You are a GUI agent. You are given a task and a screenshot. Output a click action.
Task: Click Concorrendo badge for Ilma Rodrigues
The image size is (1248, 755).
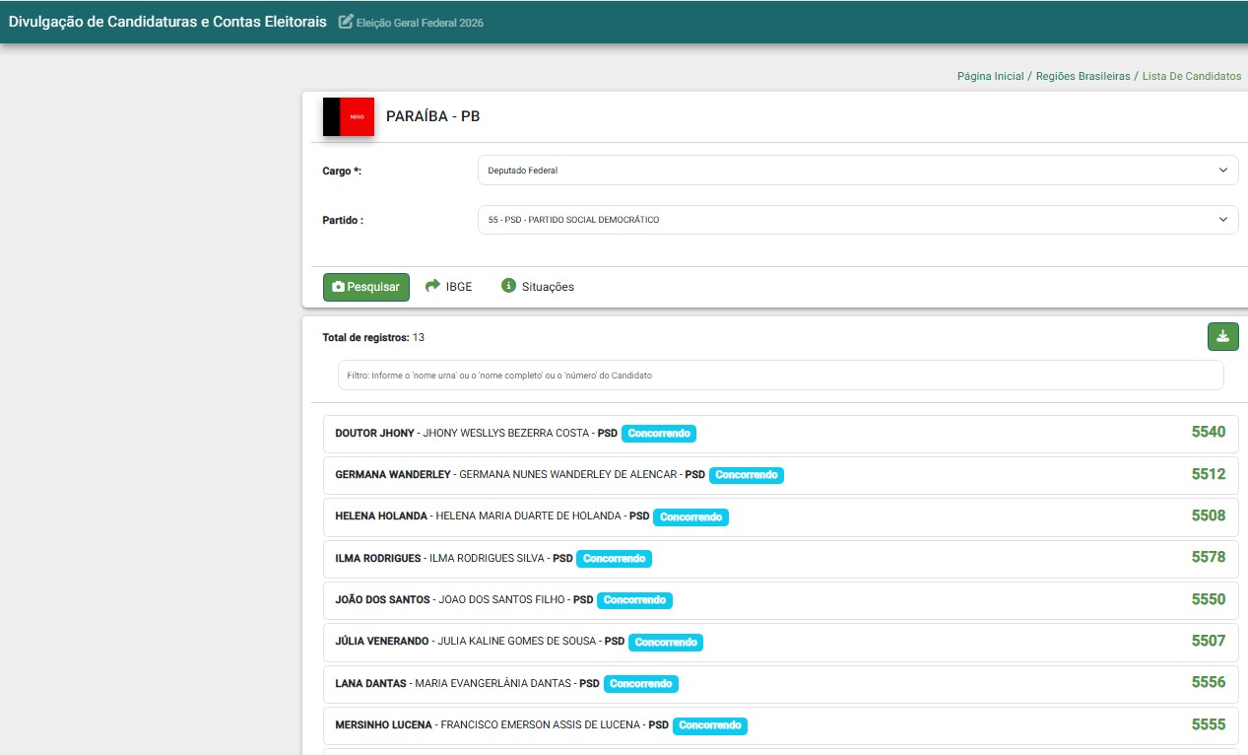(x=614, y=558)
